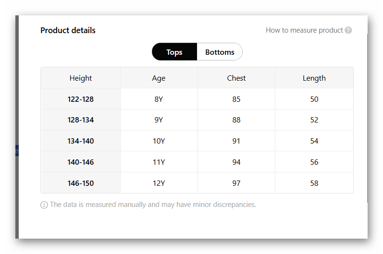Select the 140-146 height row label

[x=81, y=162]
